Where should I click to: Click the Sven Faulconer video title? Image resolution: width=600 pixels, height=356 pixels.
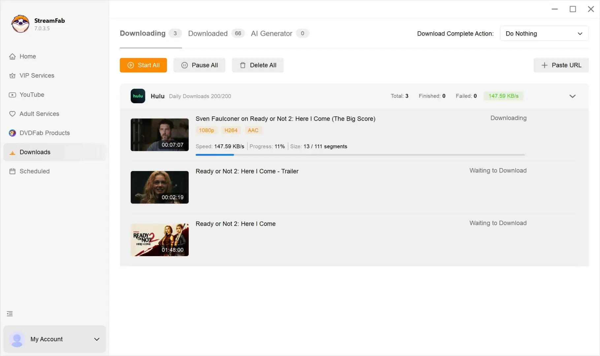point(285,119)
